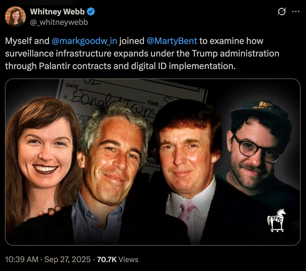The width and height of the screenshot is (306, 271).
Task: Click the @_whitneywebb handle
Action: (59, 22)
